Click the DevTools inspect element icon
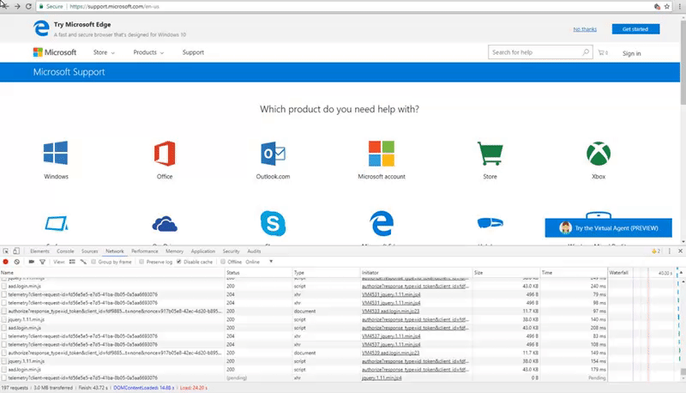This screenshot has width=686, height=393. tap(6, 251)
